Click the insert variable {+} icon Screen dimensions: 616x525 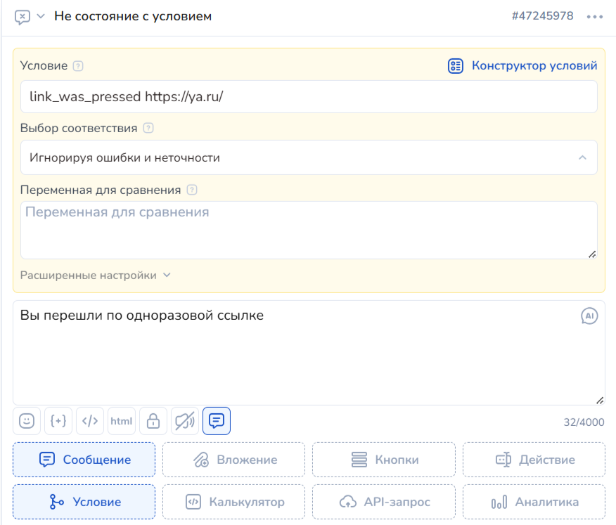[x=58, y=421]
